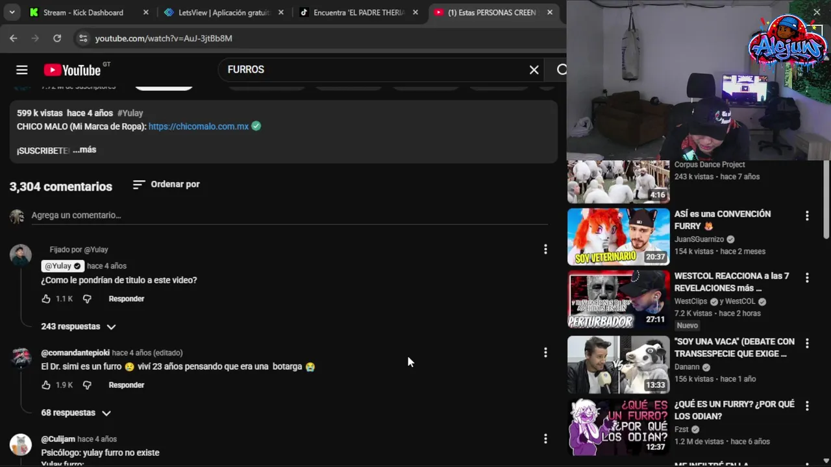Like the pinned @Yulay comment
831x467 pixels.
(46, 299)
